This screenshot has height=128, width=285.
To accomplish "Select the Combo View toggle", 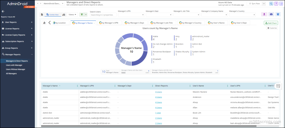I will pyautogui.click(x=53, y=15).
